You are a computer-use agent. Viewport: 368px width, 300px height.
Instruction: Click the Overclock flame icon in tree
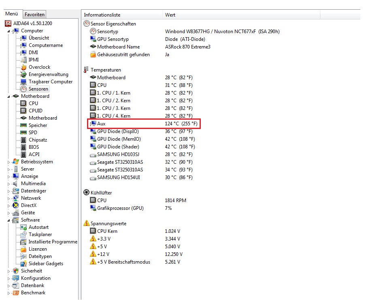pyautogui.click(x=23, y=67)
